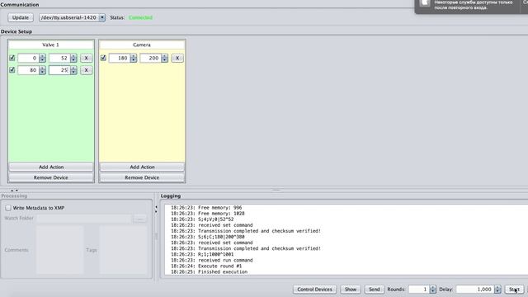Click the Rounds value field
528x297 pixels.
pos(418,290)
